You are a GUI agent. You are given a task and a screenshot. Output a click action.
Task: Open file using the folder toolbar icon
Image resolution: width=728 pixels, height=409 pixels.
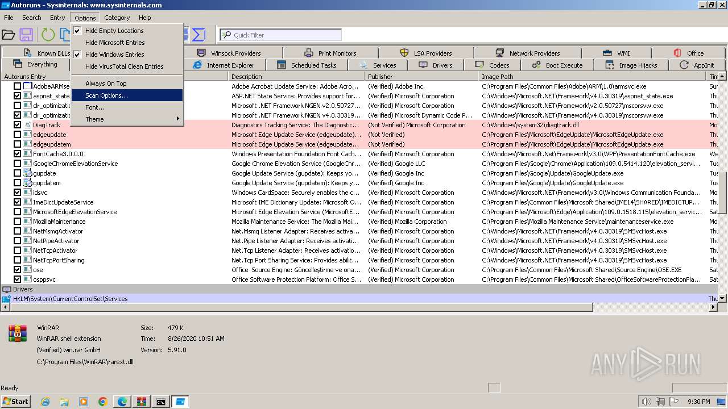(8, 35)
